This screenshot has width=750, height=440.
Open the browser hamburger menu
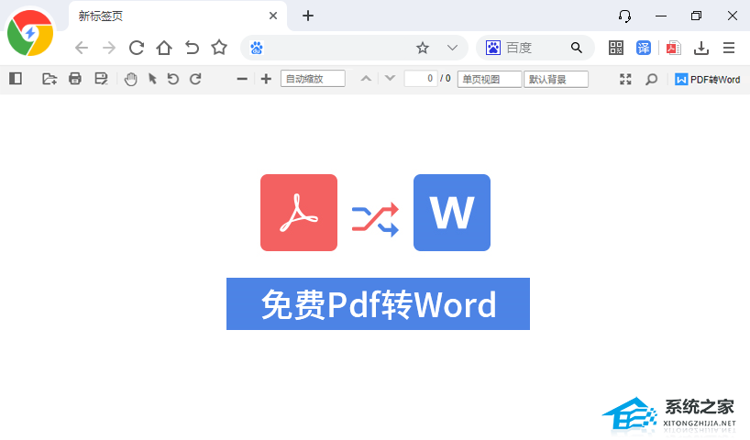point(729,48)
